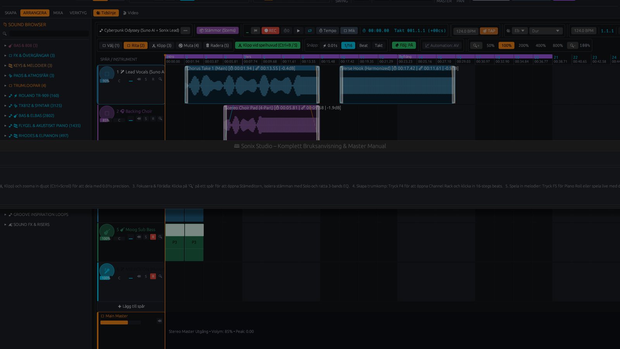Toggle Följ: PÅ follow playhead
The image size is (620, 349).
404,45
